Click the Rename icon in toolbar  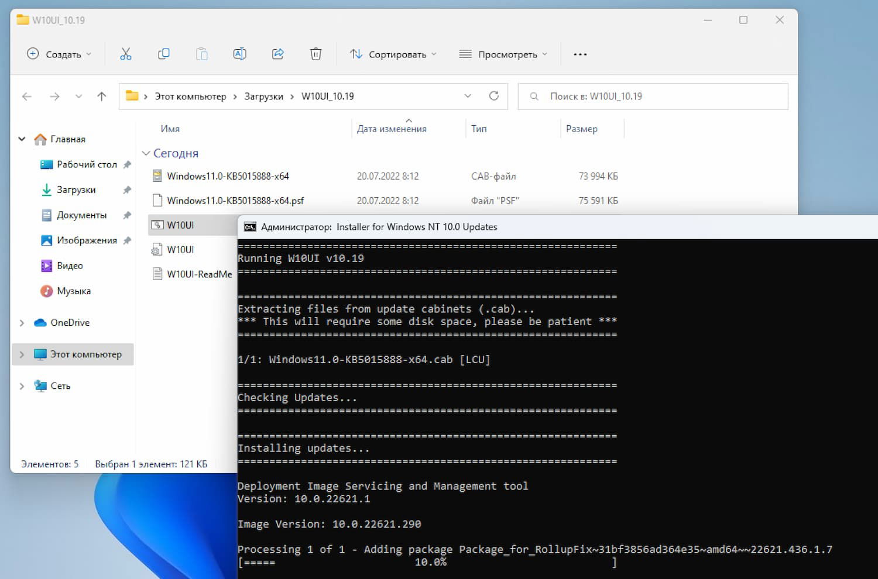point(239,54)
